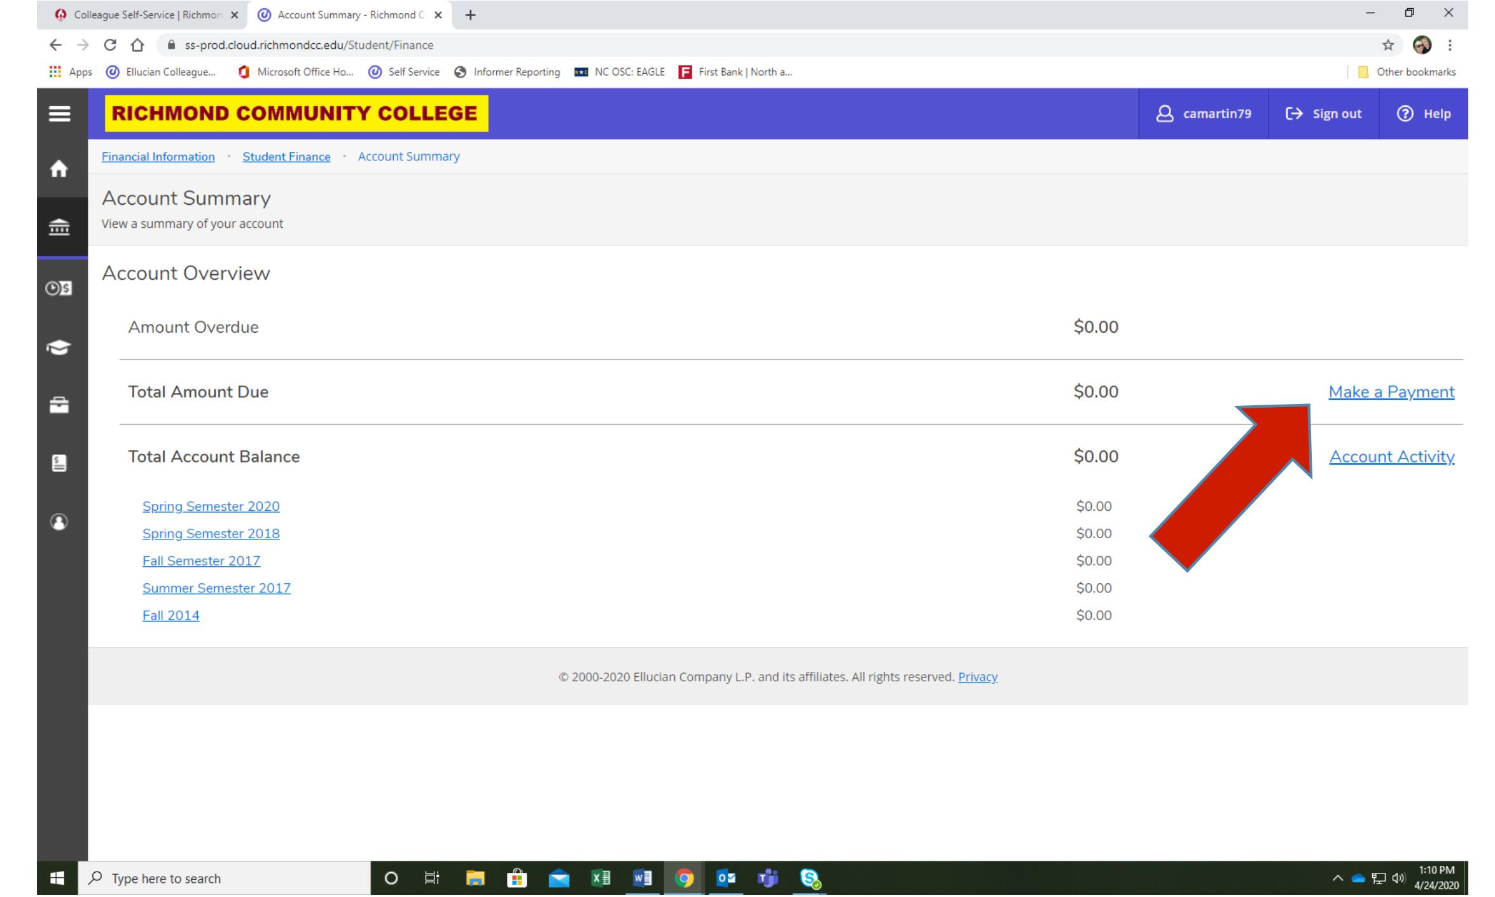Go to Student Finance breadcrumb
1495x897 pixels.
tap(286, 156)
